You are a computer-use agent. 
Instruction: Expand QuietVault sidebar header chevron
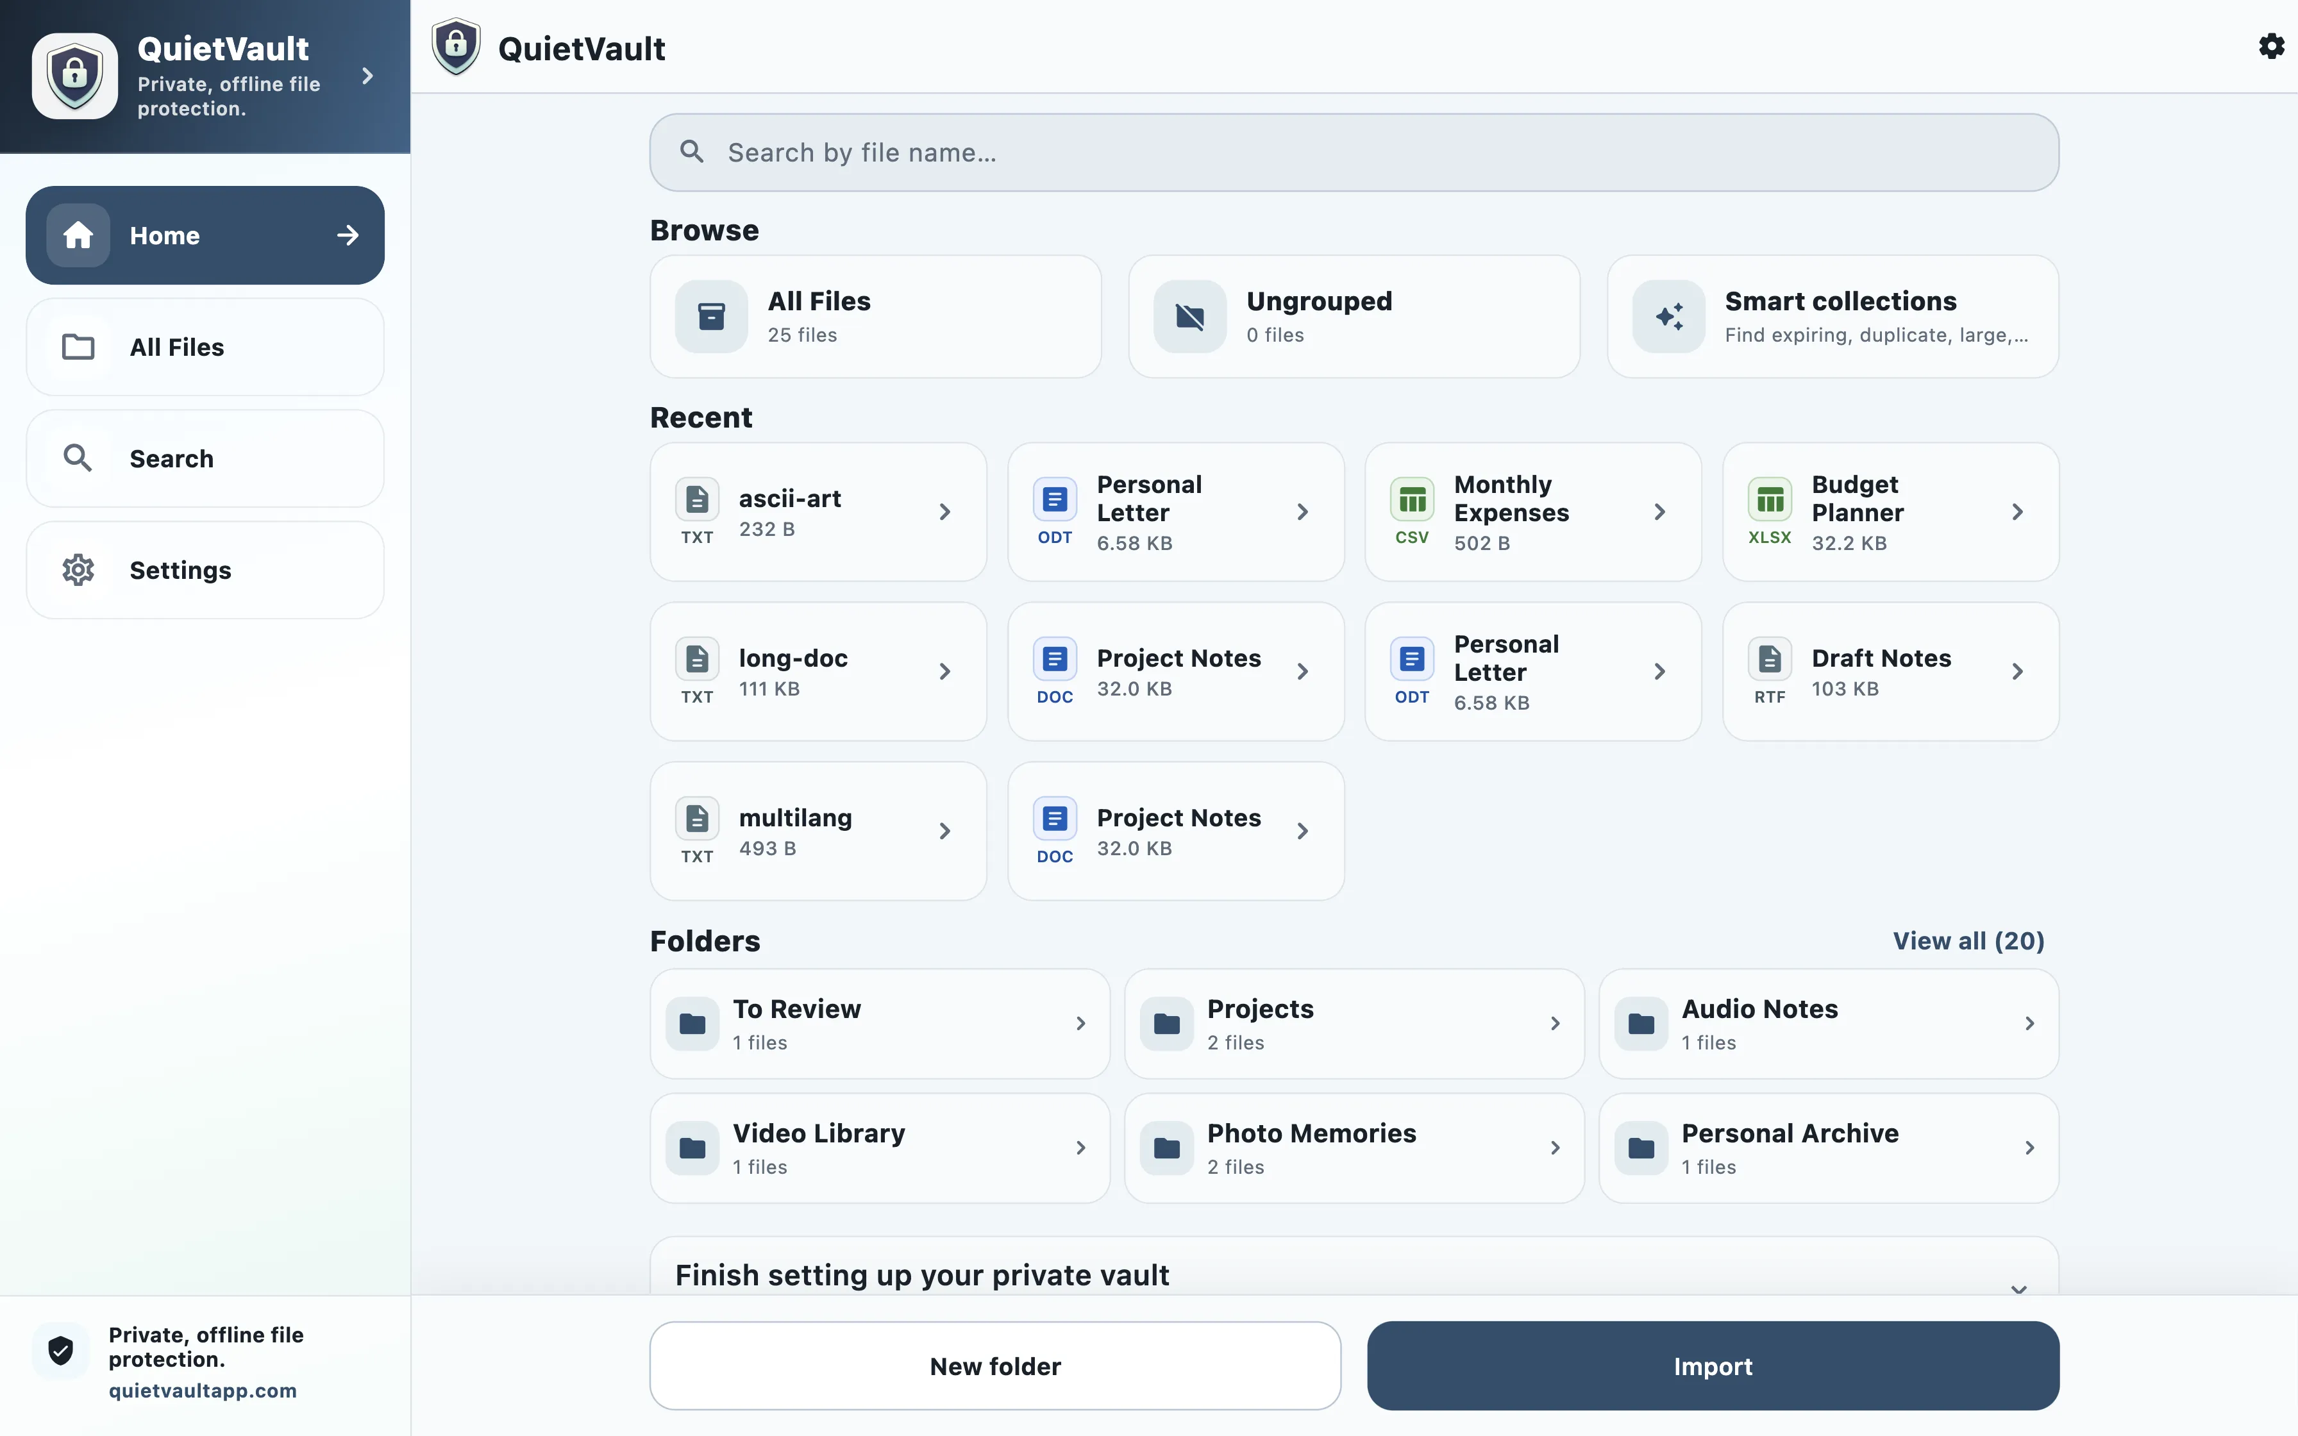pos(367,76)
